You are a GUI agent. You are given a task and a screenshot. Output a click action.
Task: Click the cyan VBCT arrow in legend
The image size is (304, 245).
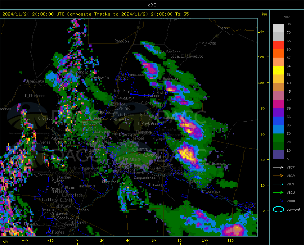tap(278, 184)
